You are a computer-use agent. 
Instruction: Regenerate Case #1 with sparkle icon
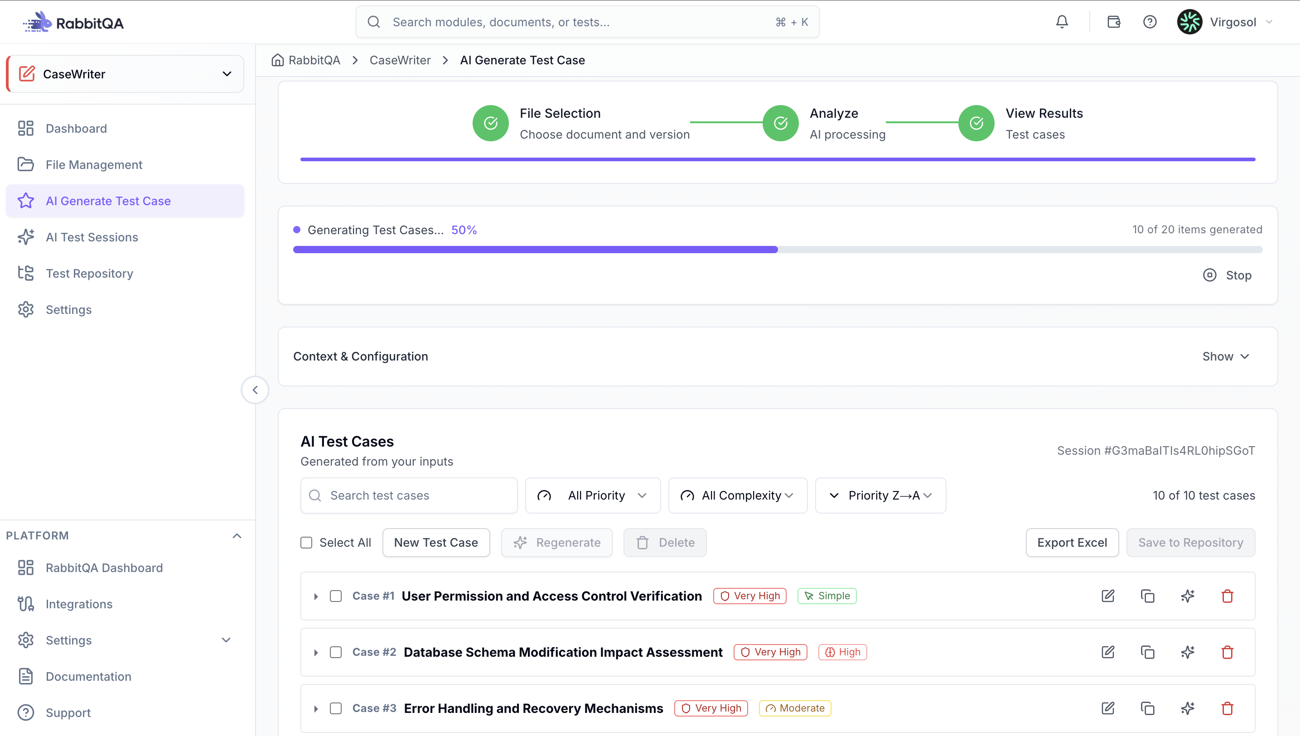point(1187,596)
